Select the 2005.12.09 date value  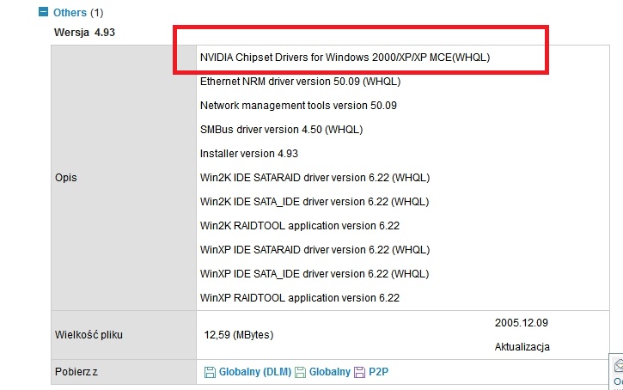click(x=522, y=323)
